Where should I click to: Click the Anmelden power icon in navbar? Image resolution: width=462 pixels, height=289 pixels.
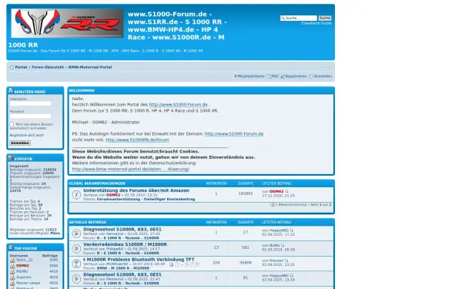310,76
